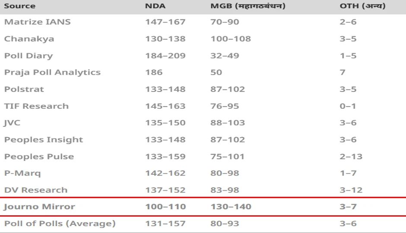
Task: Select the Poll Diary source name
Action: pos(29,56)
